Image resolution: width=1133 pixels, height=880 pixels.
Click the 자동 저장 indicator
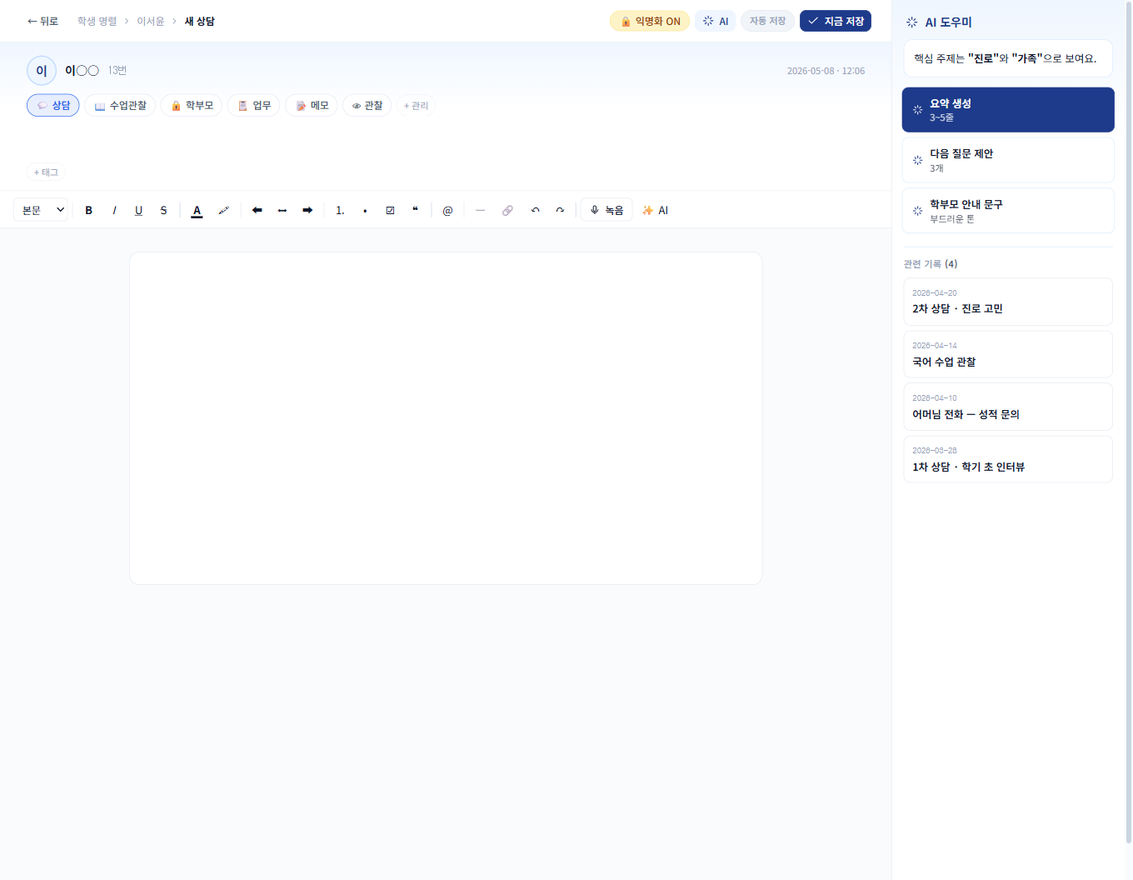(767, 21)
